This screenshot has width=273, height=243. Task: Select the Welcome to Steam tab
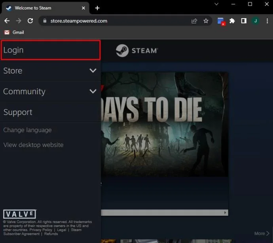click(45, 8)
